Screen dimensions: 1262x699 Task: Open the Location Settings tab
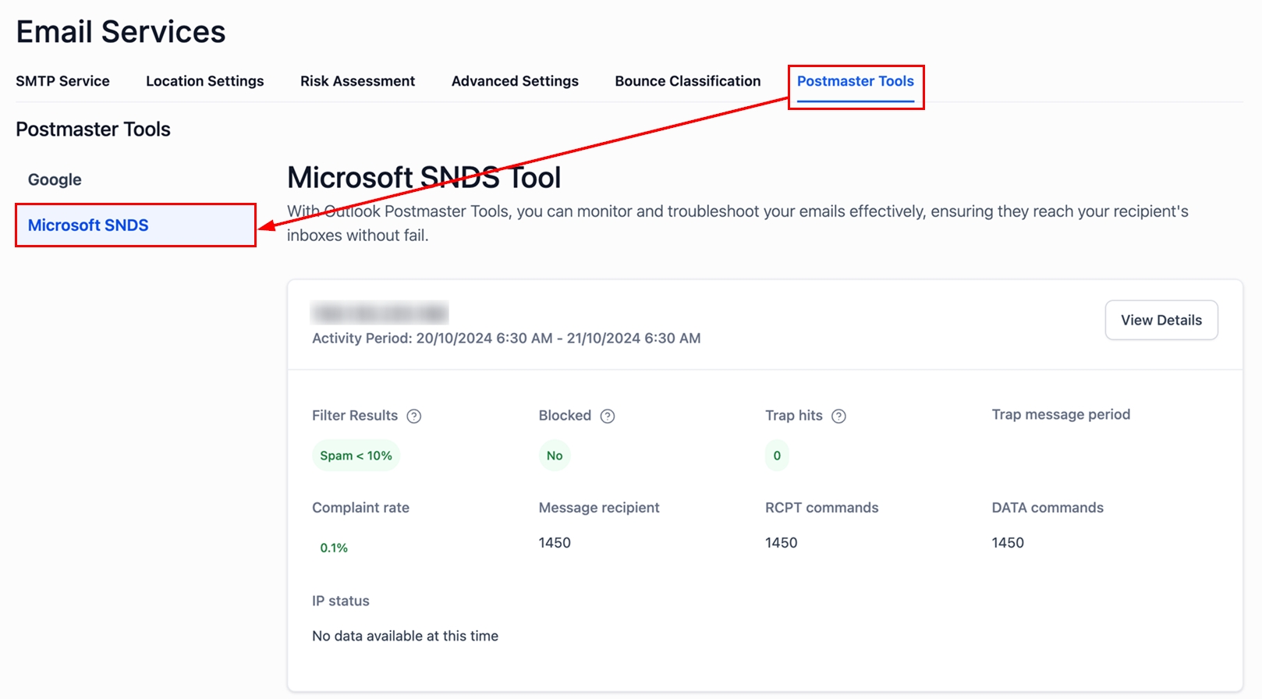pos(204,81)
